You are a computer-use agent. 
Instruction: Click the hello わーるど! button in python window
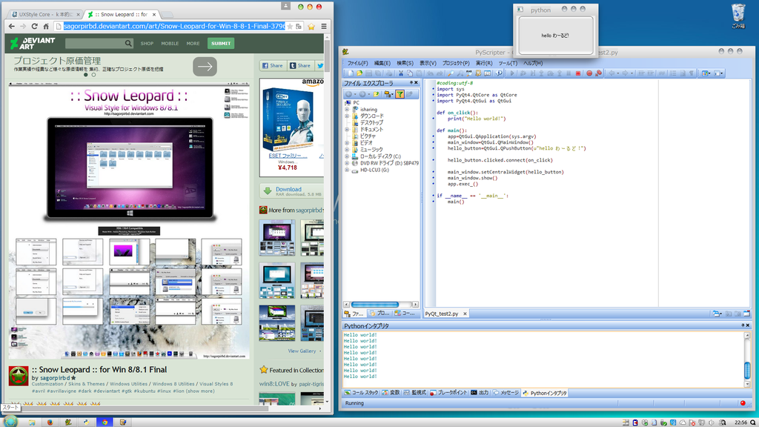tap(555, 36)
